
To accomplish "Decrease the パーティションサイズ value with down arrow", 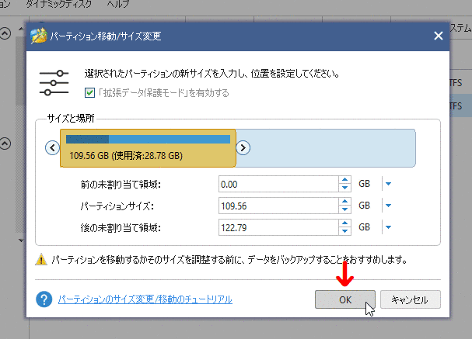I will tap(345, 210).
